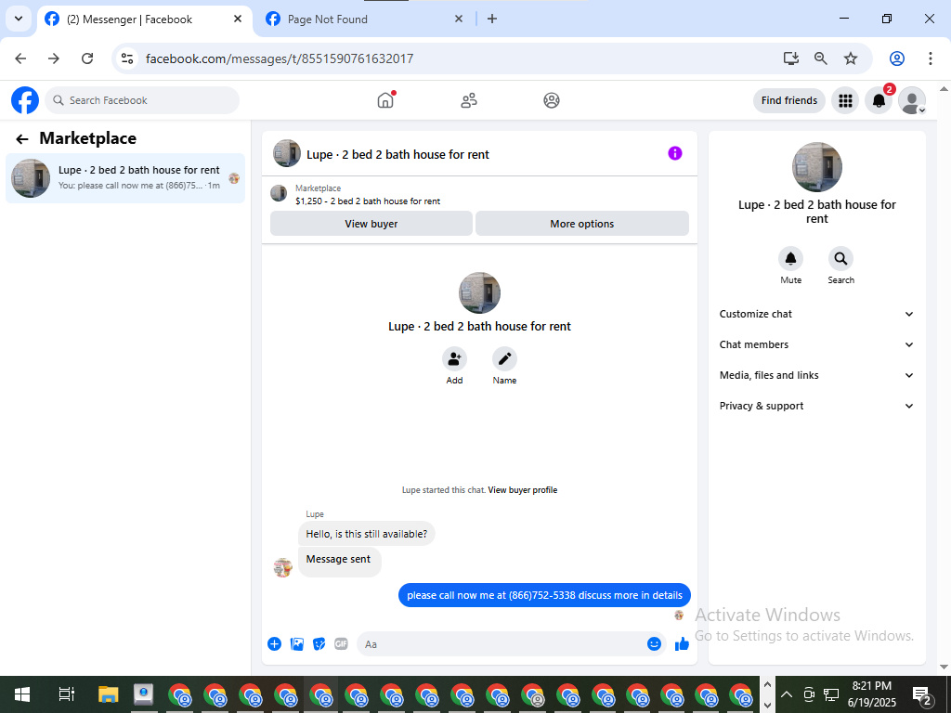Click the conversation header title Lupe
The width and height of the screenshot is (951, 713).
pyautogui.click(x=397, y=154)
